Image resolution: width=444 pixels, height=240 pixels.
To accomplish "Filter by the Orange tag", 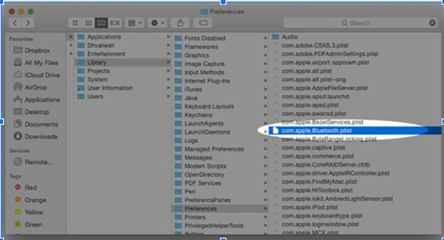I will click(30, 200).
